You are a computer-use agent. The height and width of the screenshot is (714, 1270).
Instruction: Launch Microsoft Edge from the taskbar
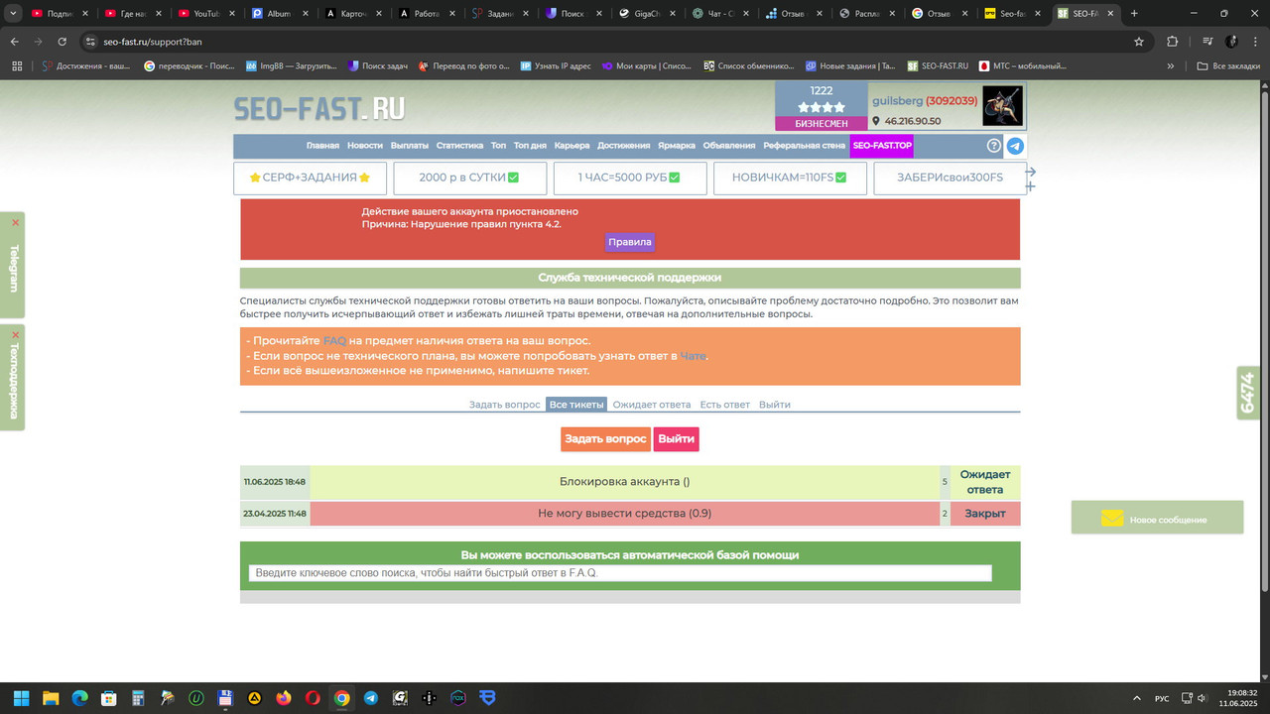coord(79,698)
